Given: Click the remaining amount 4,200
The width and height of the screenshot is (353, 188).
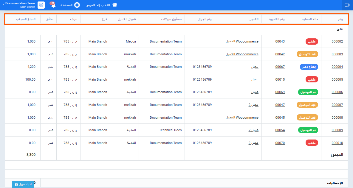Looking at the screenshot, I should (x=31, y=67).
